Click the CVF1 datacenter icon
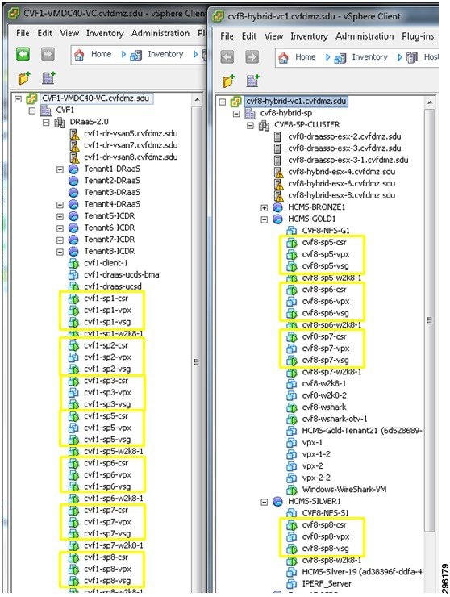The width and height of the screenshot is (450, 597). [x=46, y=111]
